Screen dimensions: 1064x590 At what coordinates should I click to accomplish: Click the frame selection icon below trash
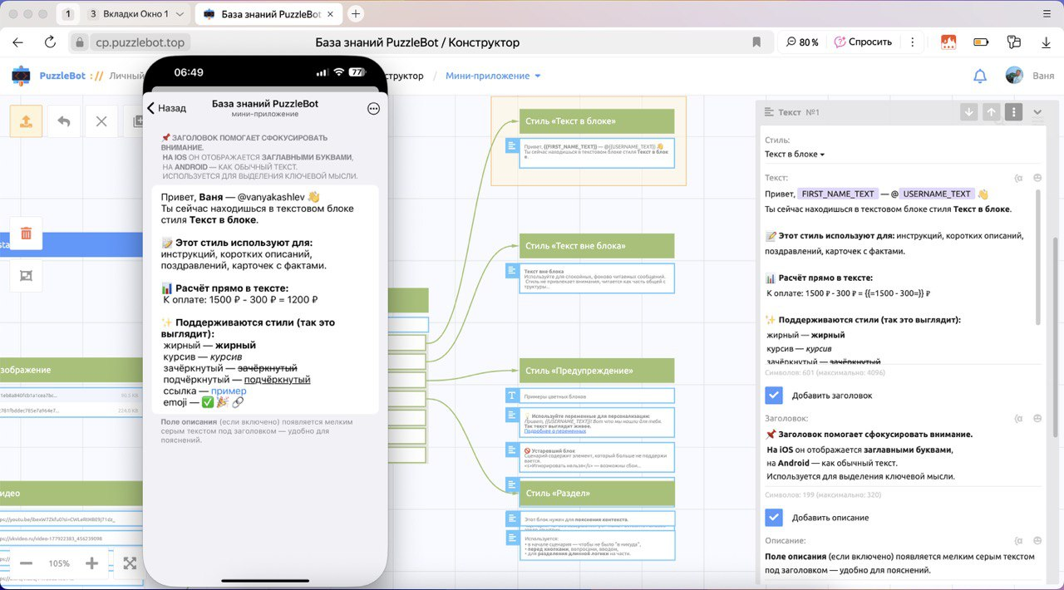[x=26, y=276]
